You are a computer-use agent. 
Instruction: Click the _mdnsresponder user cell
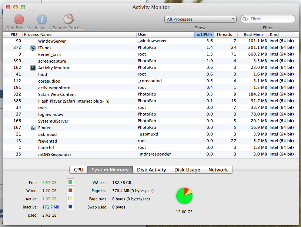[x=154, y=154]
